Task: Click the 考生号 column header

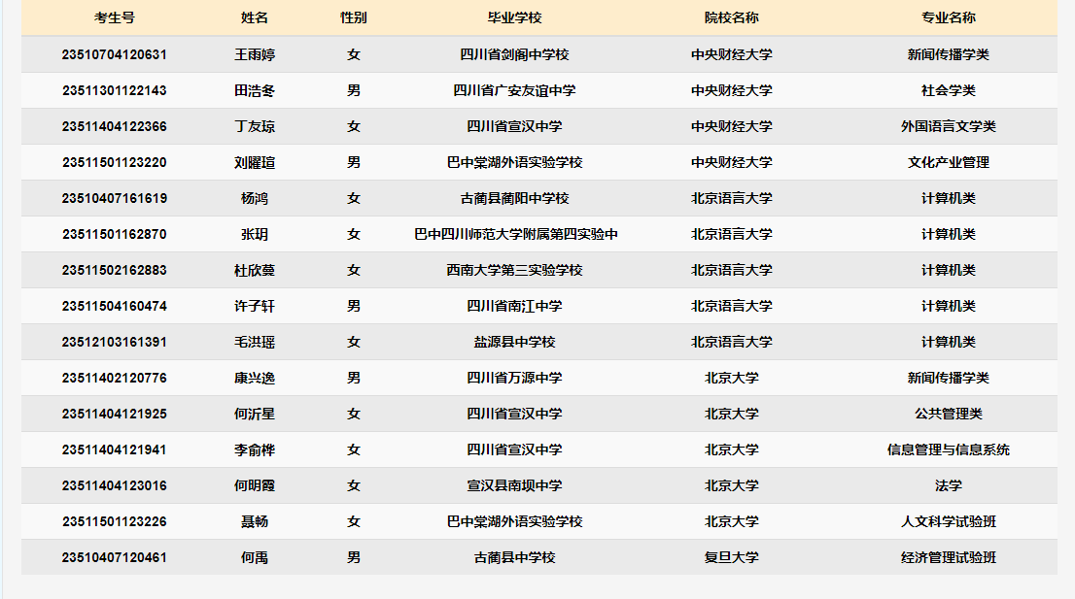Action: click(115, 17)
